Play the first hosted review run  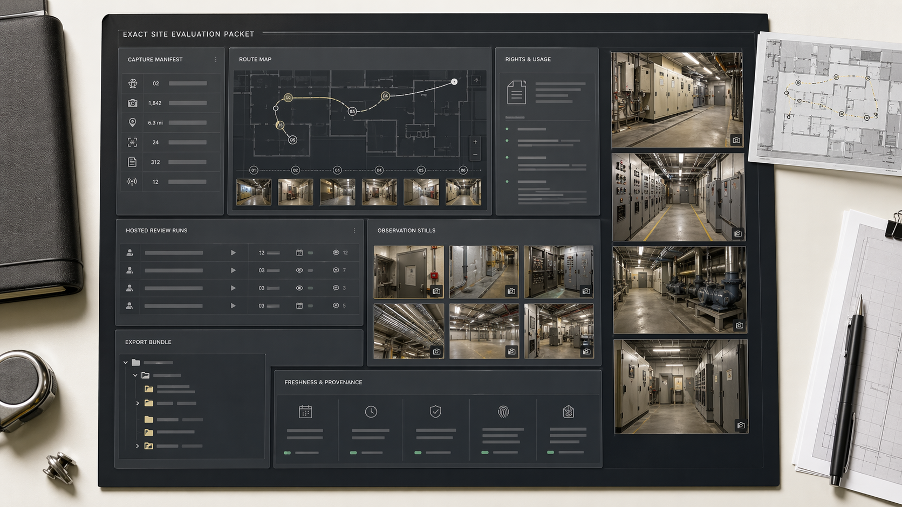(233, 252)
